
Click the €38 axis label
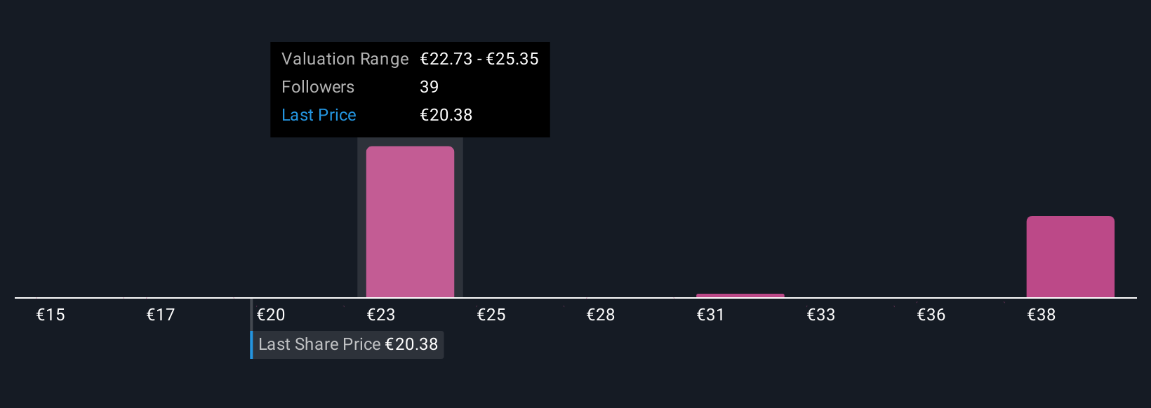click(x=1042, y=315)
